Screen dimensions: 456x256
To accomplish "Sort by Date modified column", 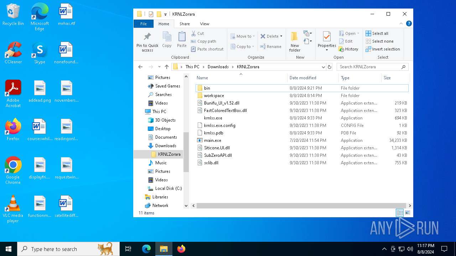I will click(313, 78).
